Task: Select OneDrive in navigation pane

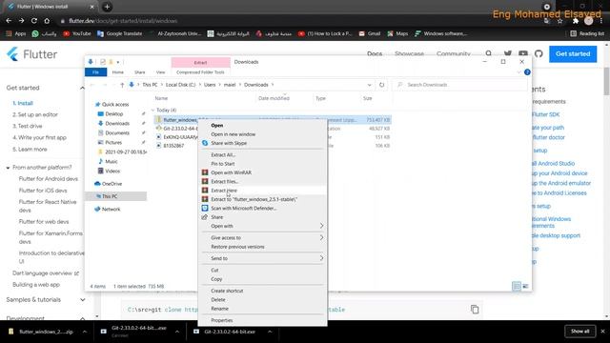Action: [112, 184]
